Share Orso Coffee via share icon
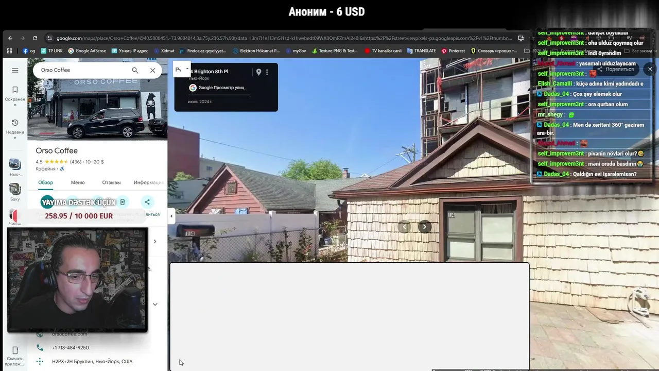 [x=147, y=202]
